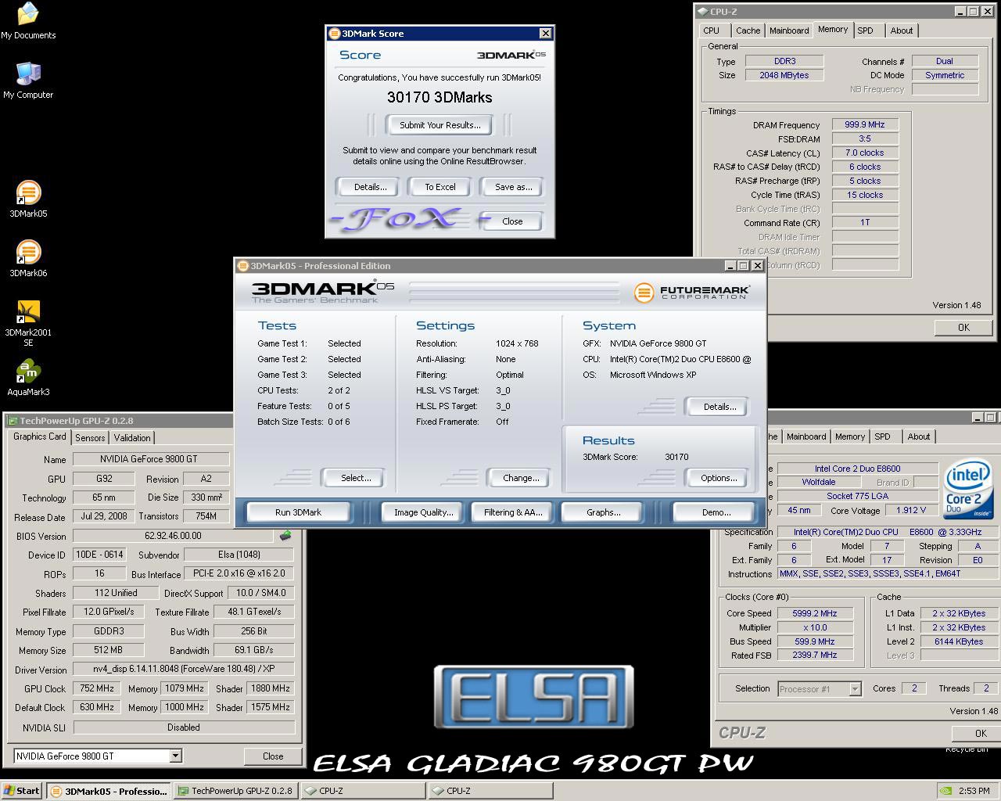Switch to Mainboard tab in top CPU-Z window
The width and height of the screenshot is (1001, 801).
pos(789,31)
